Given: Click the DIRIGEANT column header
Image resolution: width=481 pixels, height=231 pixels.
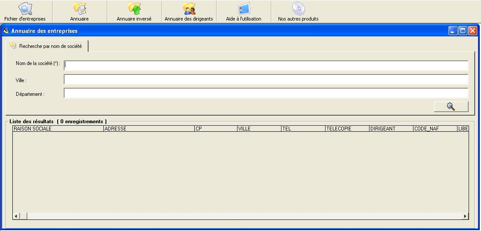Looking at the screenshot, I should 390,128.
